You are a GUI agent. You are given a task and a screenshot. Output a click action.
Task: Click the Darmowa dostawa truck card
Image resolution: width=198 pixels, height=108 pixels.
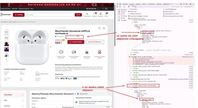click(x=74, y=55)
